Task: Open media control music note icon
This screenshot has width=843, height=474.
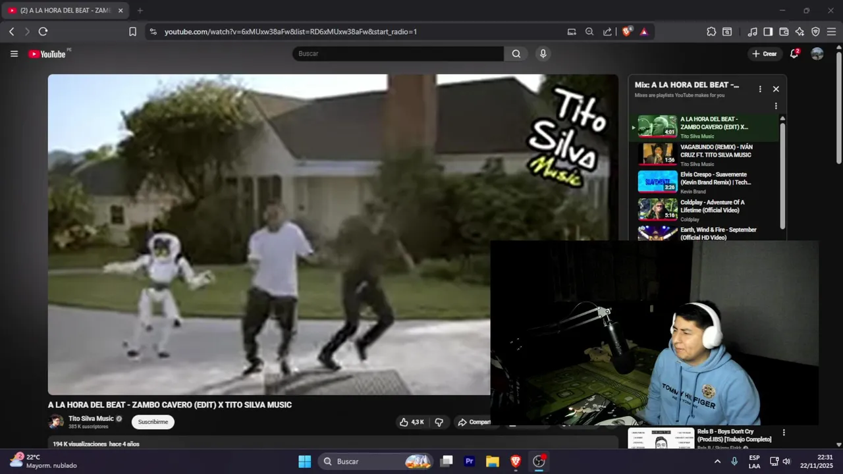Action: click(x=752, y=32)
